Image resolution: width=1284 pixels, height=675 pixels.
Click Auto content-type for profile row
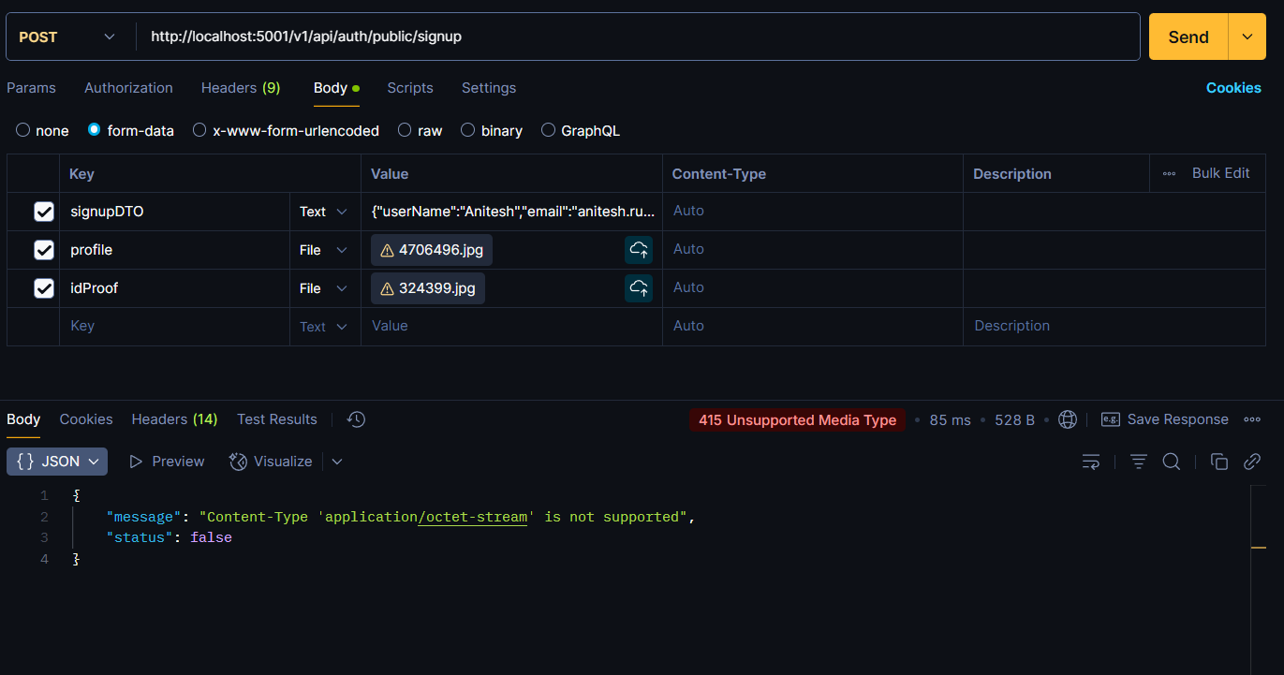[x=688, y=249]
